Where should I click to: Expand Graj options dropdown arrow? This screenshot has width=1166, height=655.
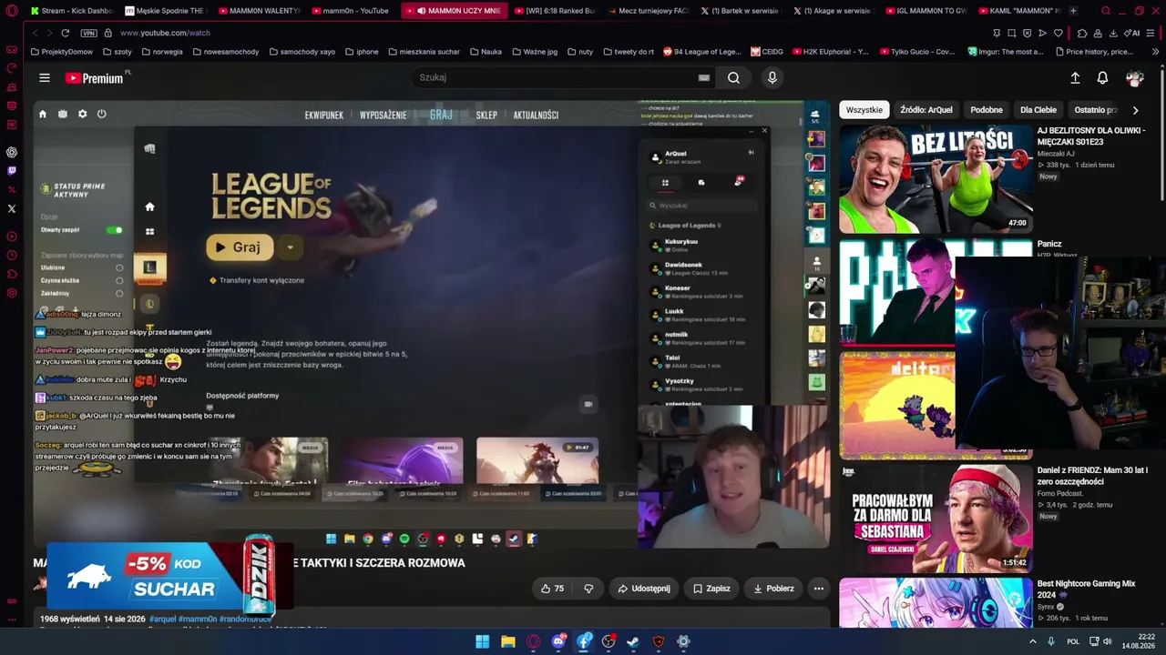[290, 247]
